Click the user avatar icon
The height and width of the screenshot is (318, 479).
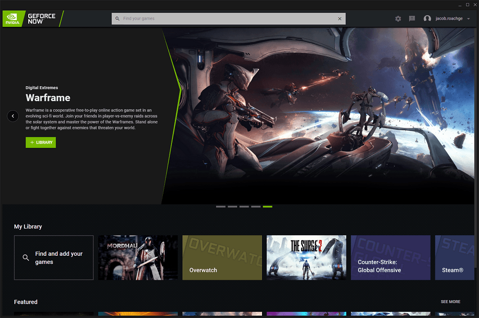427,19
